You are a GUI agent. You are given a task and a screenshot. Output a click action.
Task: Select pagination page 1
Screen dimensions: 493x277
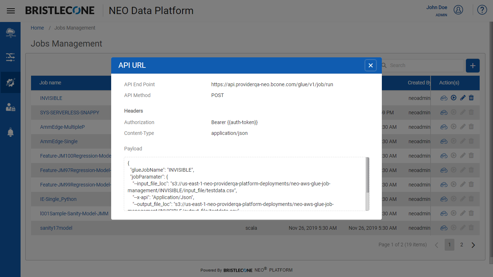(449, 245)
